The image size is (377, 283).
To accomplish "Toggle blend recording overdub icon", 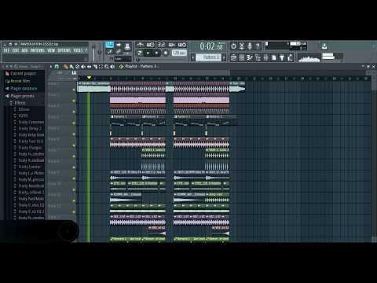I will pyautogui.click(x=172, y=45).
